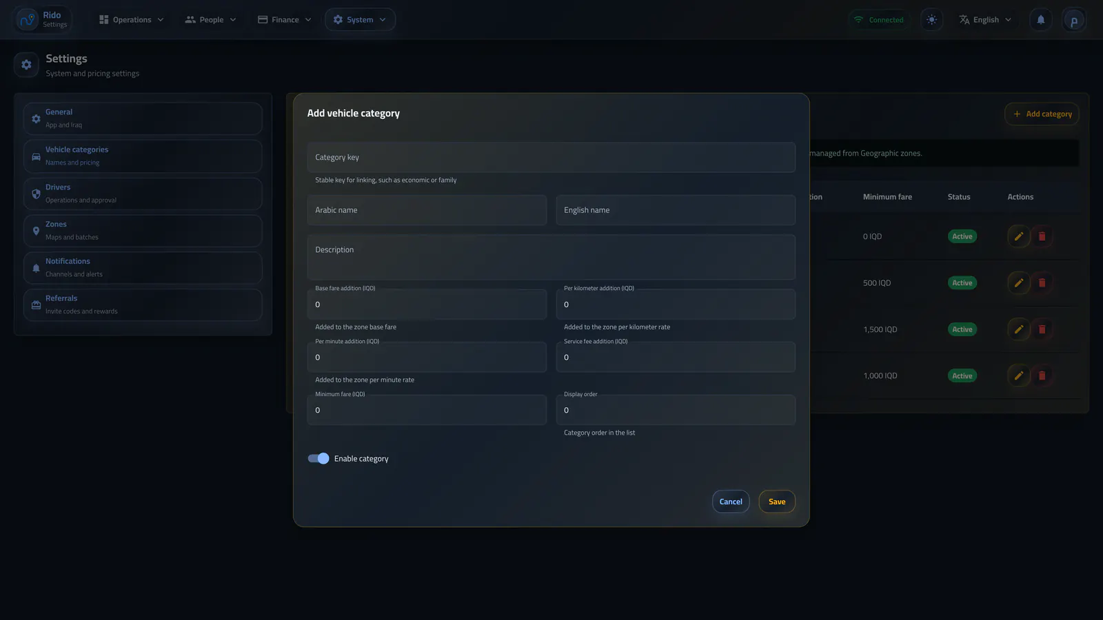Viewport: 1103px width, 620px height.
Task: Open the English language dropdown
Action: pos(985,20)
